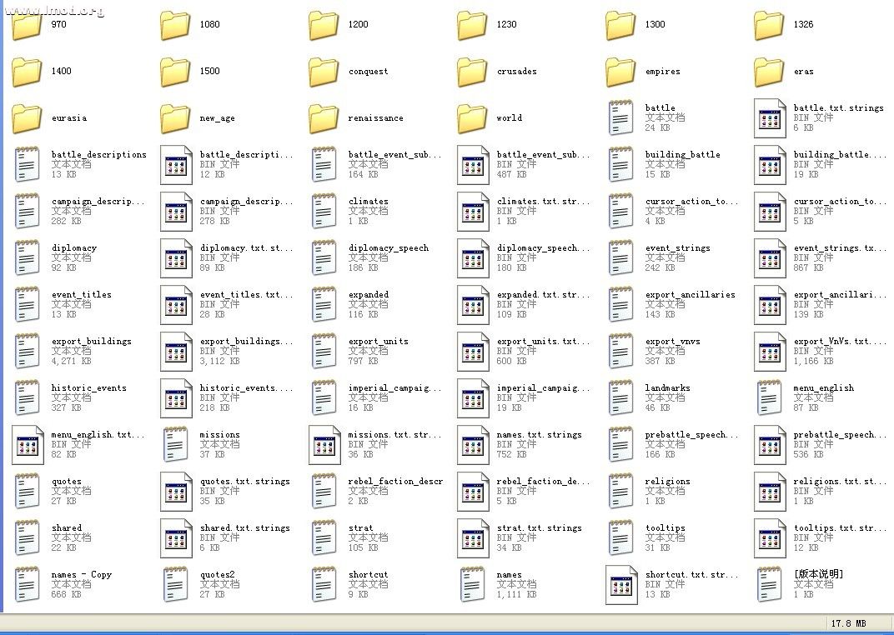Viewport: 894px width, 635px height.
Task: Click the crusades folder icon
Action: 472,72
